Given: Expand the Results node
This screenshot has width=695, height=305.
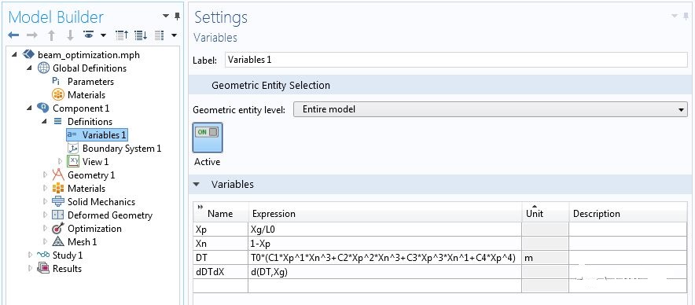Looking at the screenshot, I should click(x=30, y=268).
